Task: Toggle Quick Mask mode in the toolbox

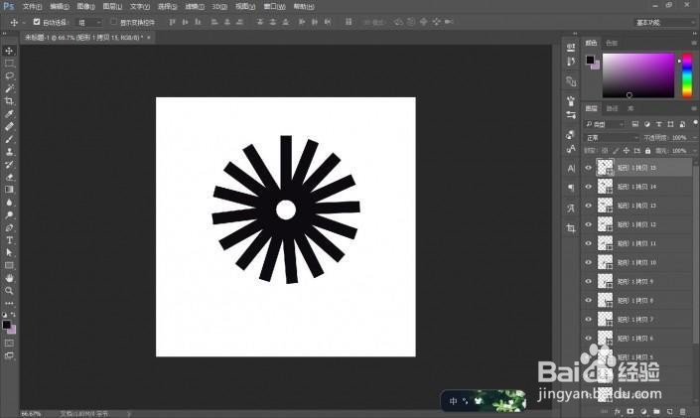Action: pos(9,343)
